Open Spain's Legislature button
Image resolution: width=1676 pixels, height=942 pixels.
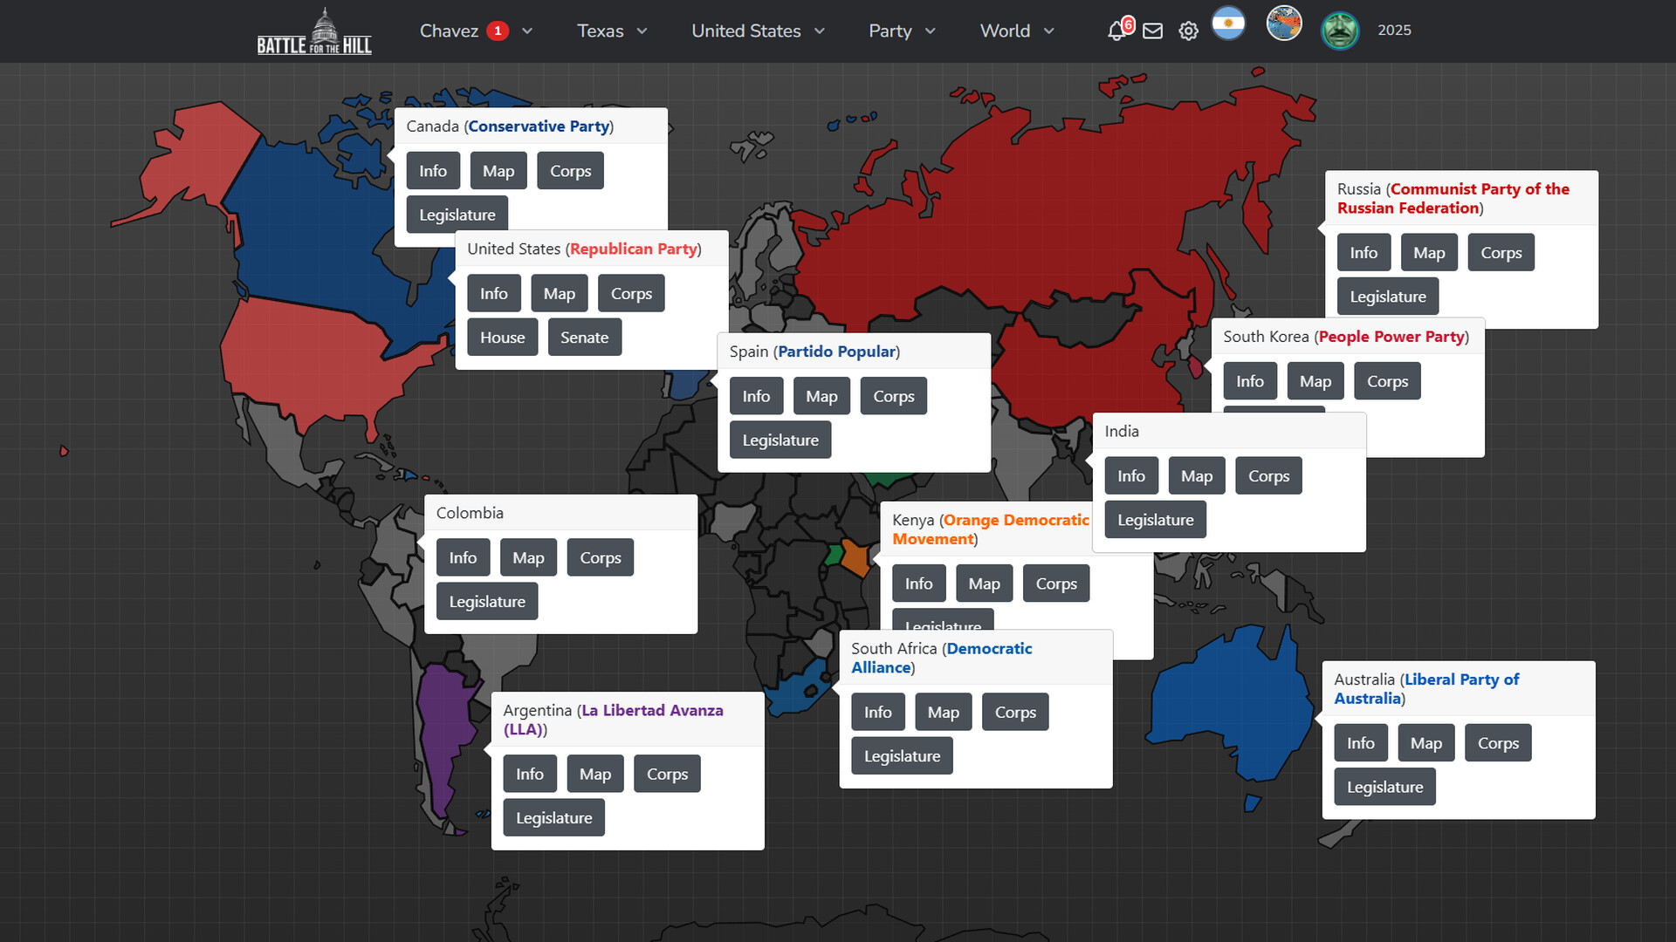pyautogui.click(x=780, y=440)
